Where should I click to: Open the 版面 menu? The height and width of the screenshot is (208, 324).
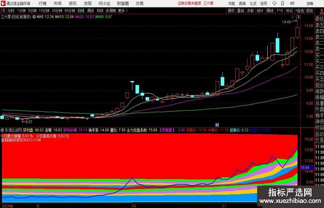click(x=242, y=3)
